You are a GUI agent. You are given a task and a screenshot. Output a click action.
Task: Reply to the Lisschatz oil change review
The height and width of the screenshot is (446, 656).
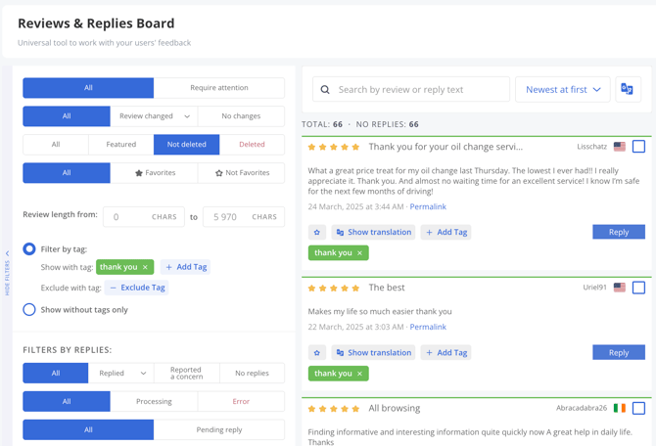(x=618, y=232)
